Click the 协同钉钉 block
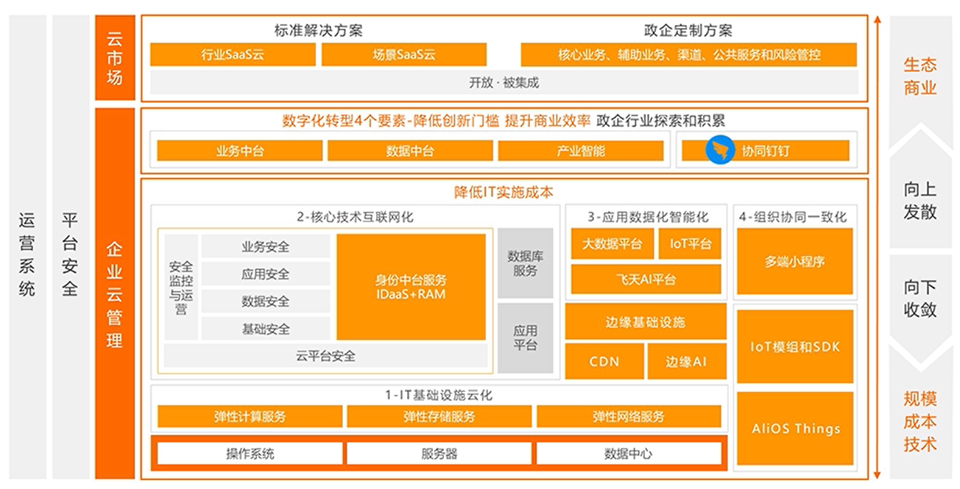Screen dimensions: 960x489 pos(766,151)
